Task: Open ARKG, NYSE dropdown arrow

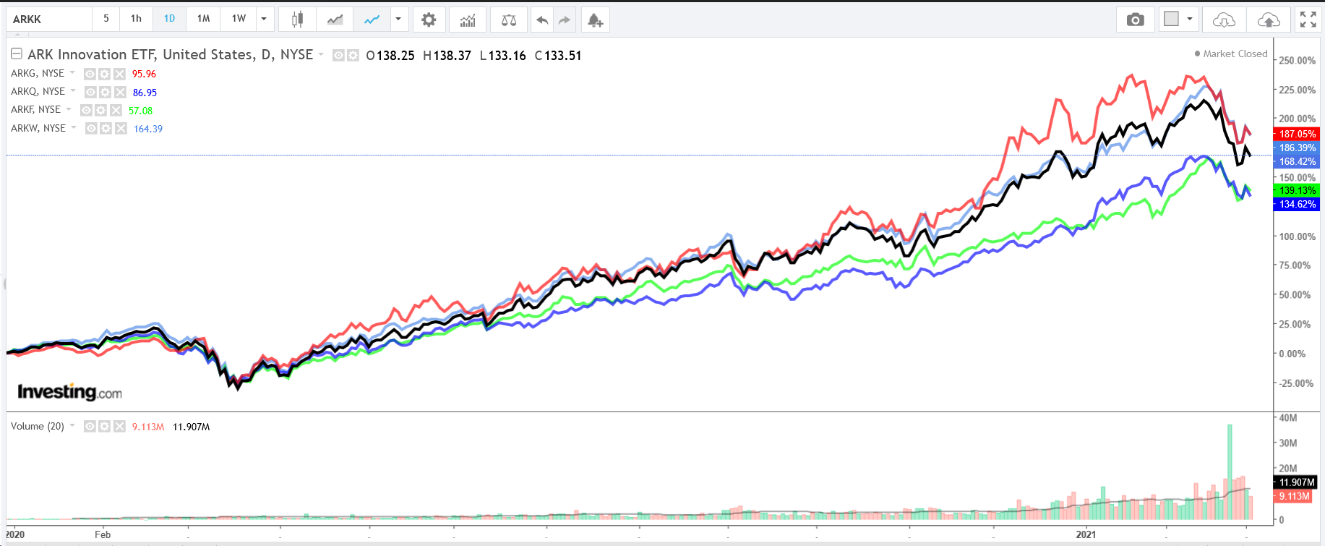Action: click(72, 72)
